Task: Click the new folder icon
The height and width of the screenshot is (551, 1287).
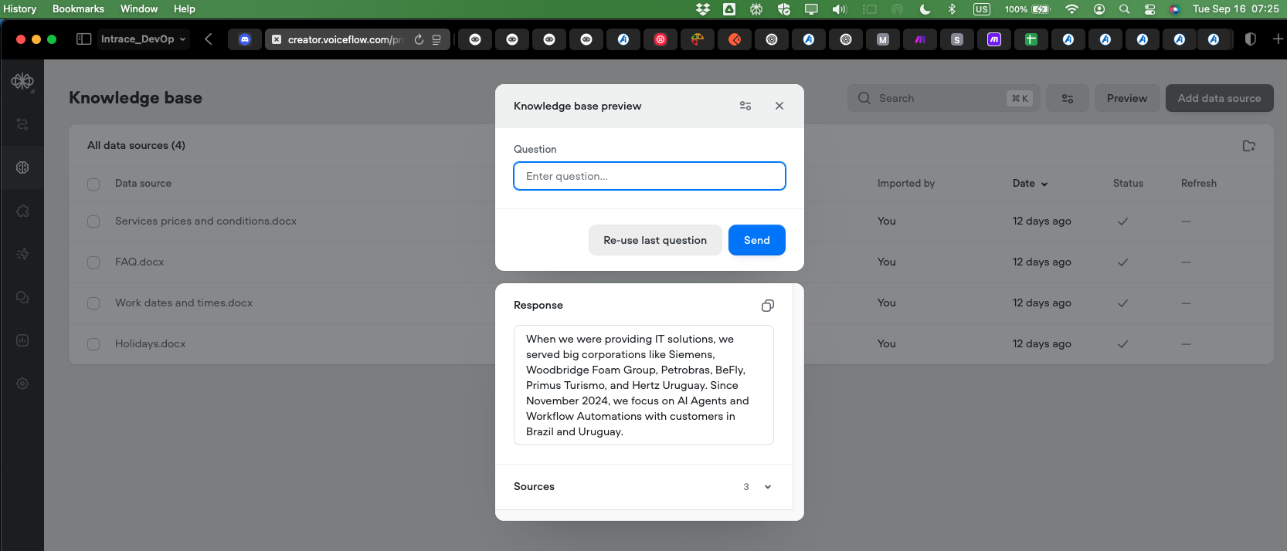Action: [1249, 146]
